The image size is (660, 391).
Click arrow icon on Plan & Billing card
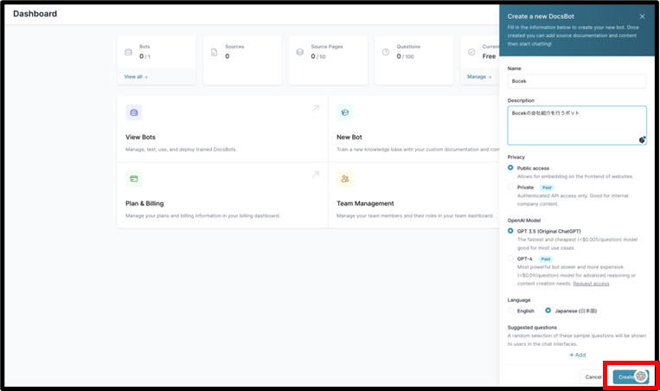pyautogui.click(x=315, y=174)
